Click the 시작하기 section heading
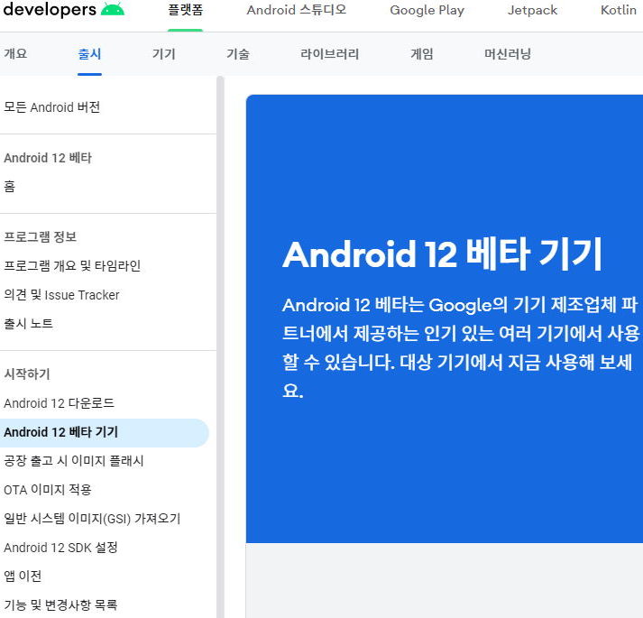643x618 pixels. click(27, 374)
